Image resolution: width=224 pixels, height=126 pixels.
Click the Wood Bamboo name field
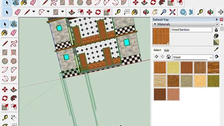coord(191,30)
